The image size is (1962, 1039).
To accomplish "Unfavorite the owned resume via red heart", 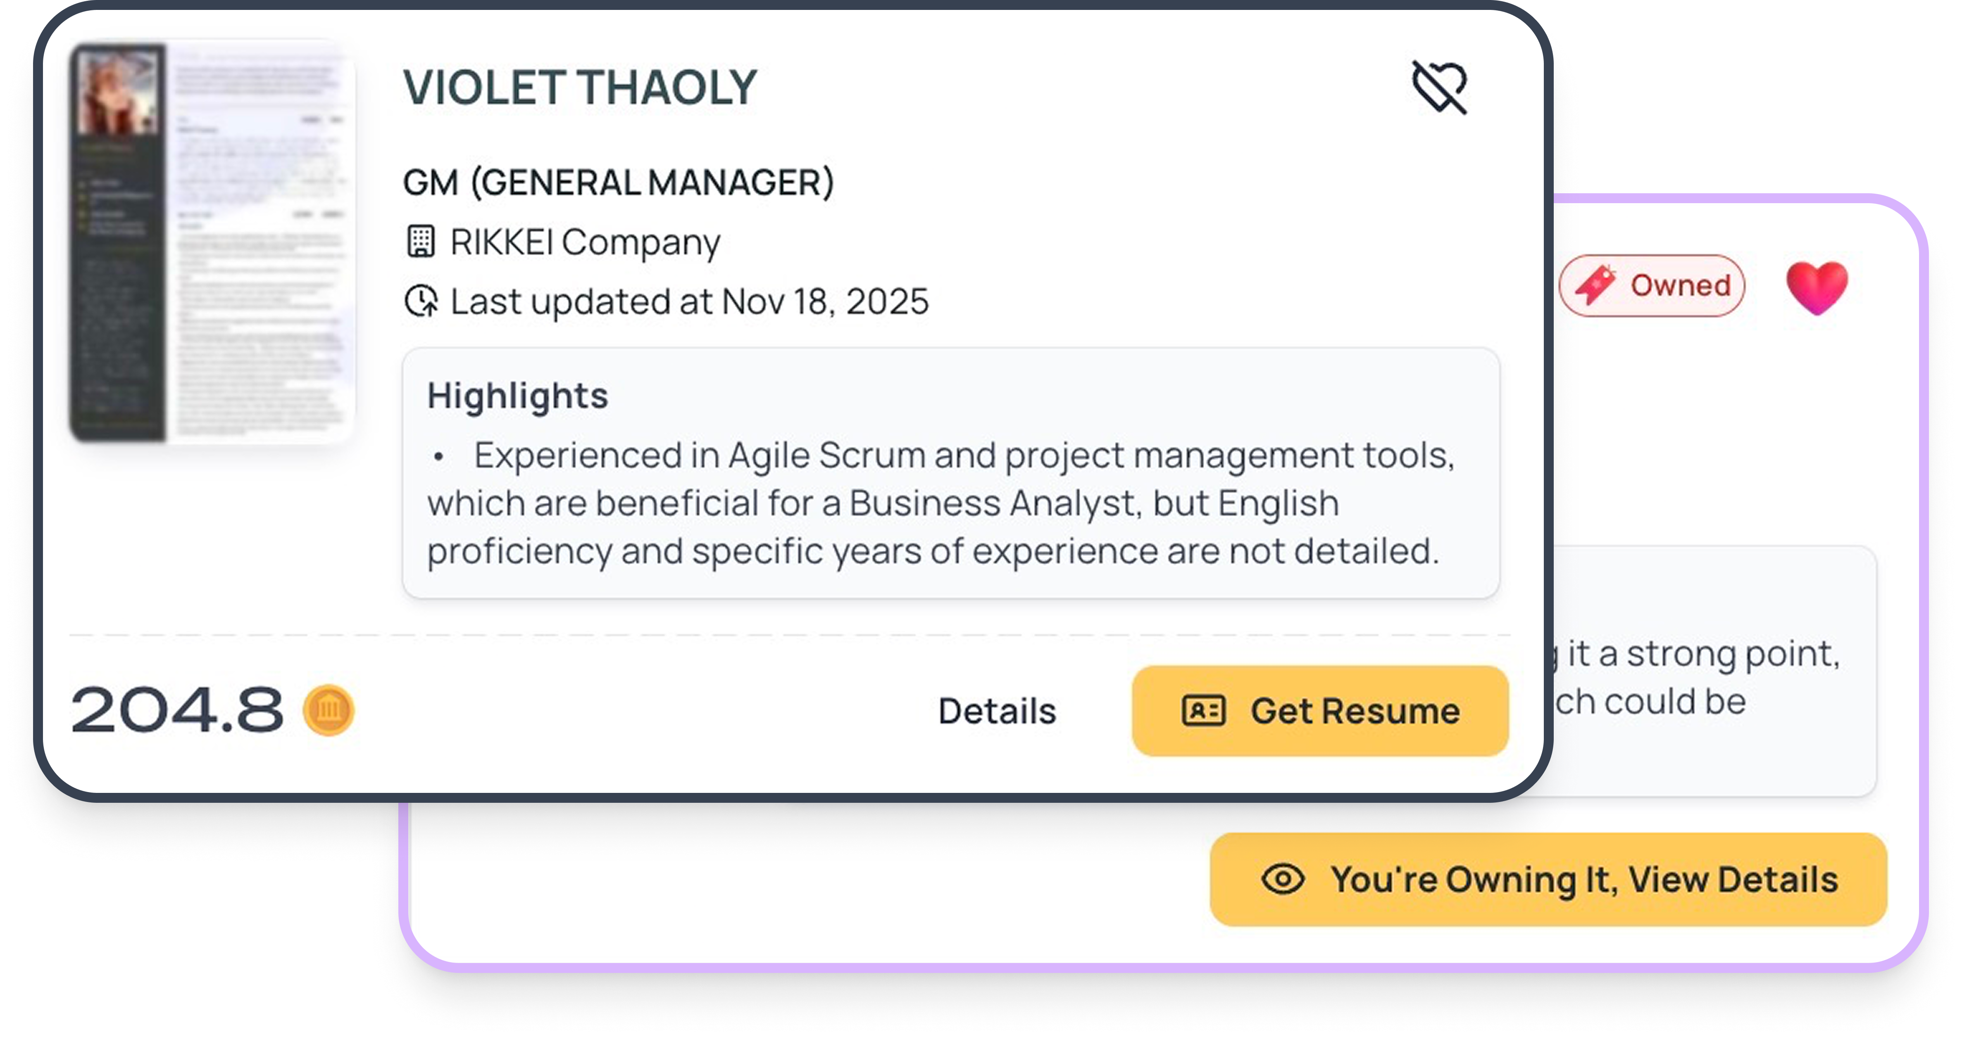I will pos(1817,286).
